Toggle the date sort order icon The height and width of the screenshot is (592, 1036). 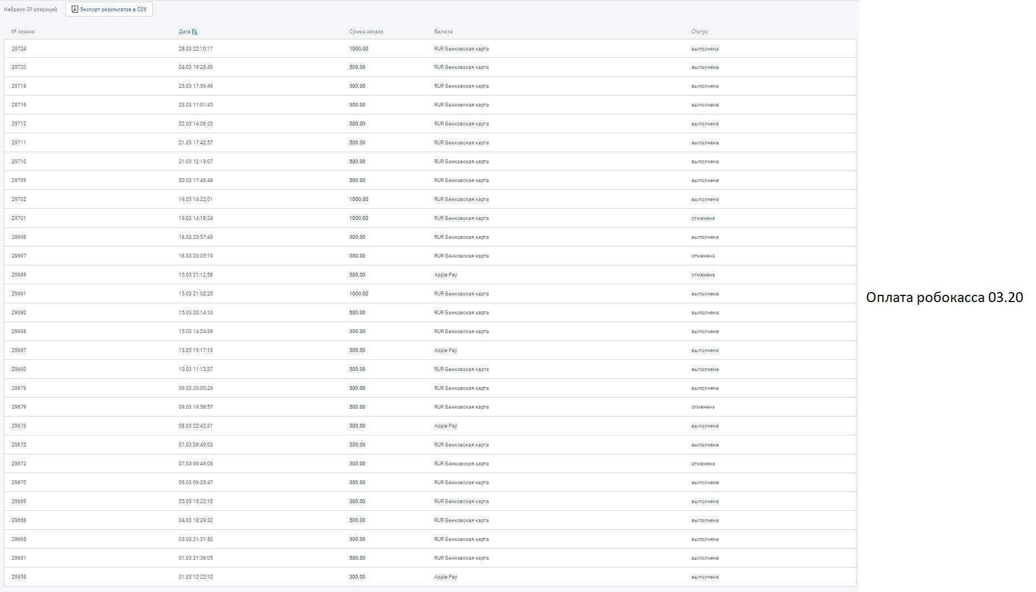pyautogui.click(x=194, y=32)
